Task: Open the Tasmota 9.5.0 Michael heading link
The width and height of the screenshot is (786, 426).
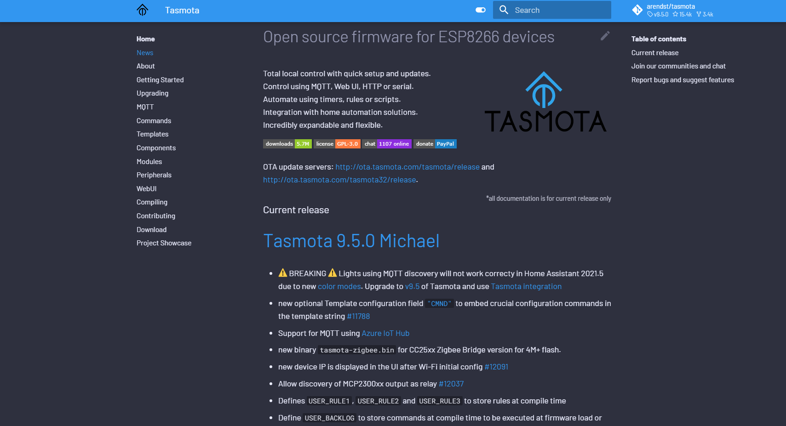Action: point(351,241)
